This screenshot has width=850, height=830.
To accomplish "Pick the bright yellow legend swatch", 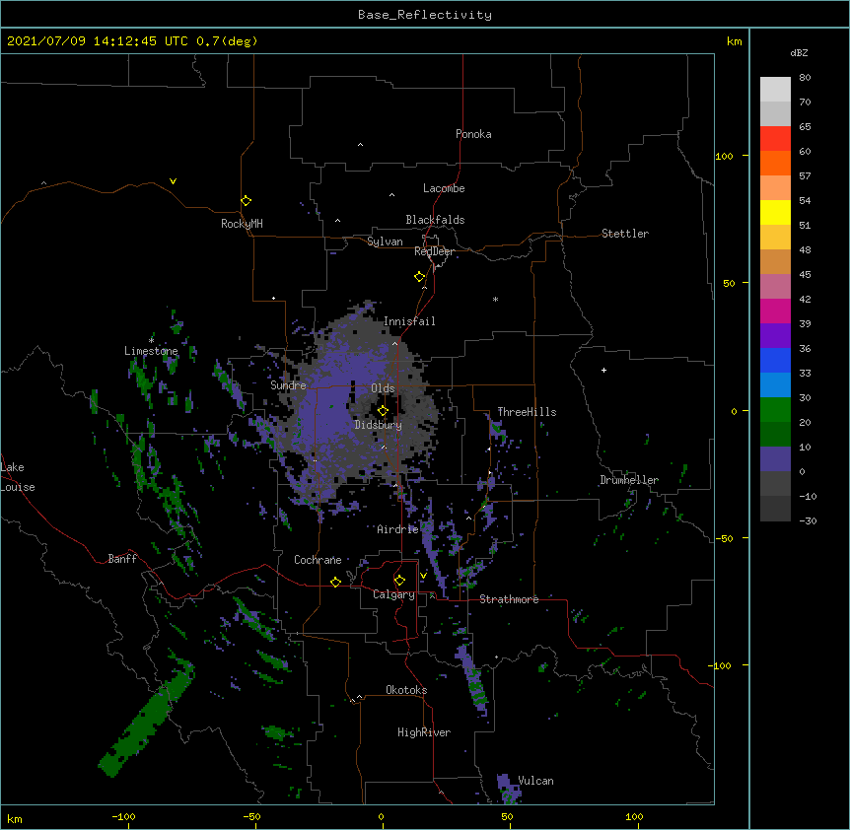I will click(x=775, y=212).
